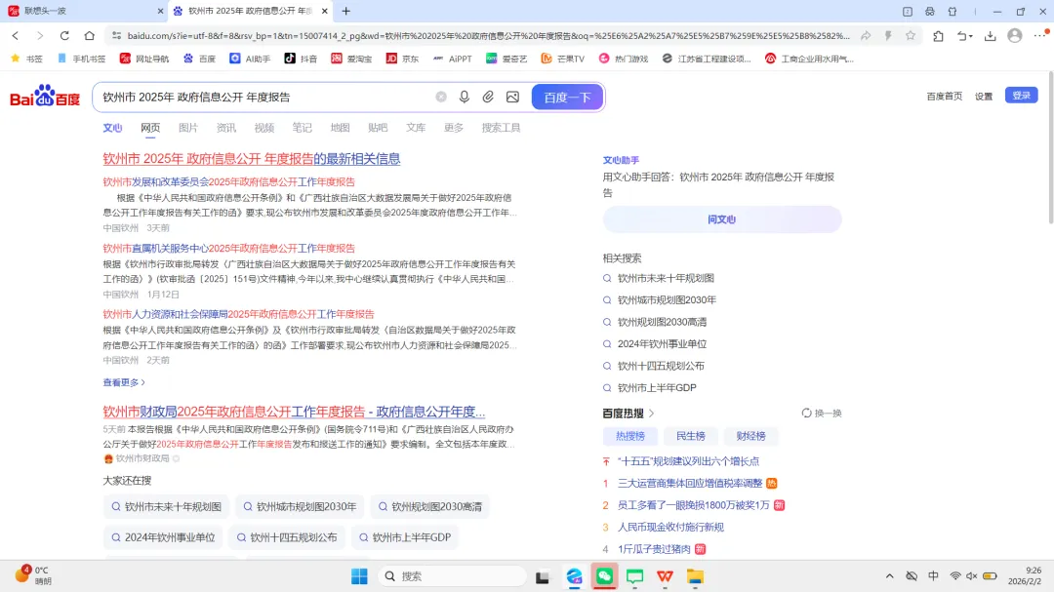The width and height of the screenshot is (1054, 592).
Task: Open the taskbar weather widget
Action: [33, 575]
